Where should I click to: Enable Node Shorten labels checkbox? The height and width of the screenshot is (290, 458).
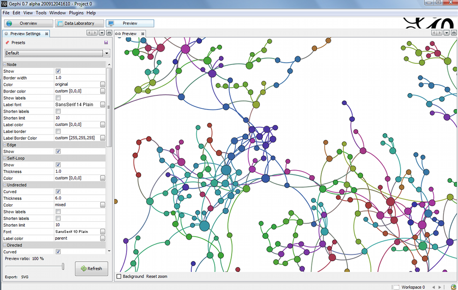pos(58,111)
